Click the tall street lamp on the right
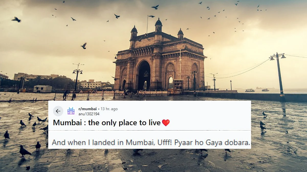Viewport: 307px width, 172px height. 279,77
